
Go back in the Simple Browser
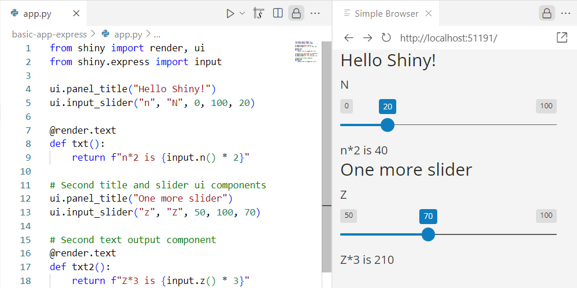pos(348,38)
